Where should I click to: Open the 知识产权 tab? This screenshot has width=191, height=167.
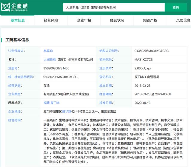150,20
